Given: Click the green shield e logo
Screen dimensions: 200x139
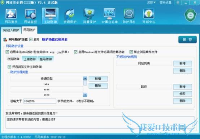Looking at the screenshot, I should (x=190, y=15).
